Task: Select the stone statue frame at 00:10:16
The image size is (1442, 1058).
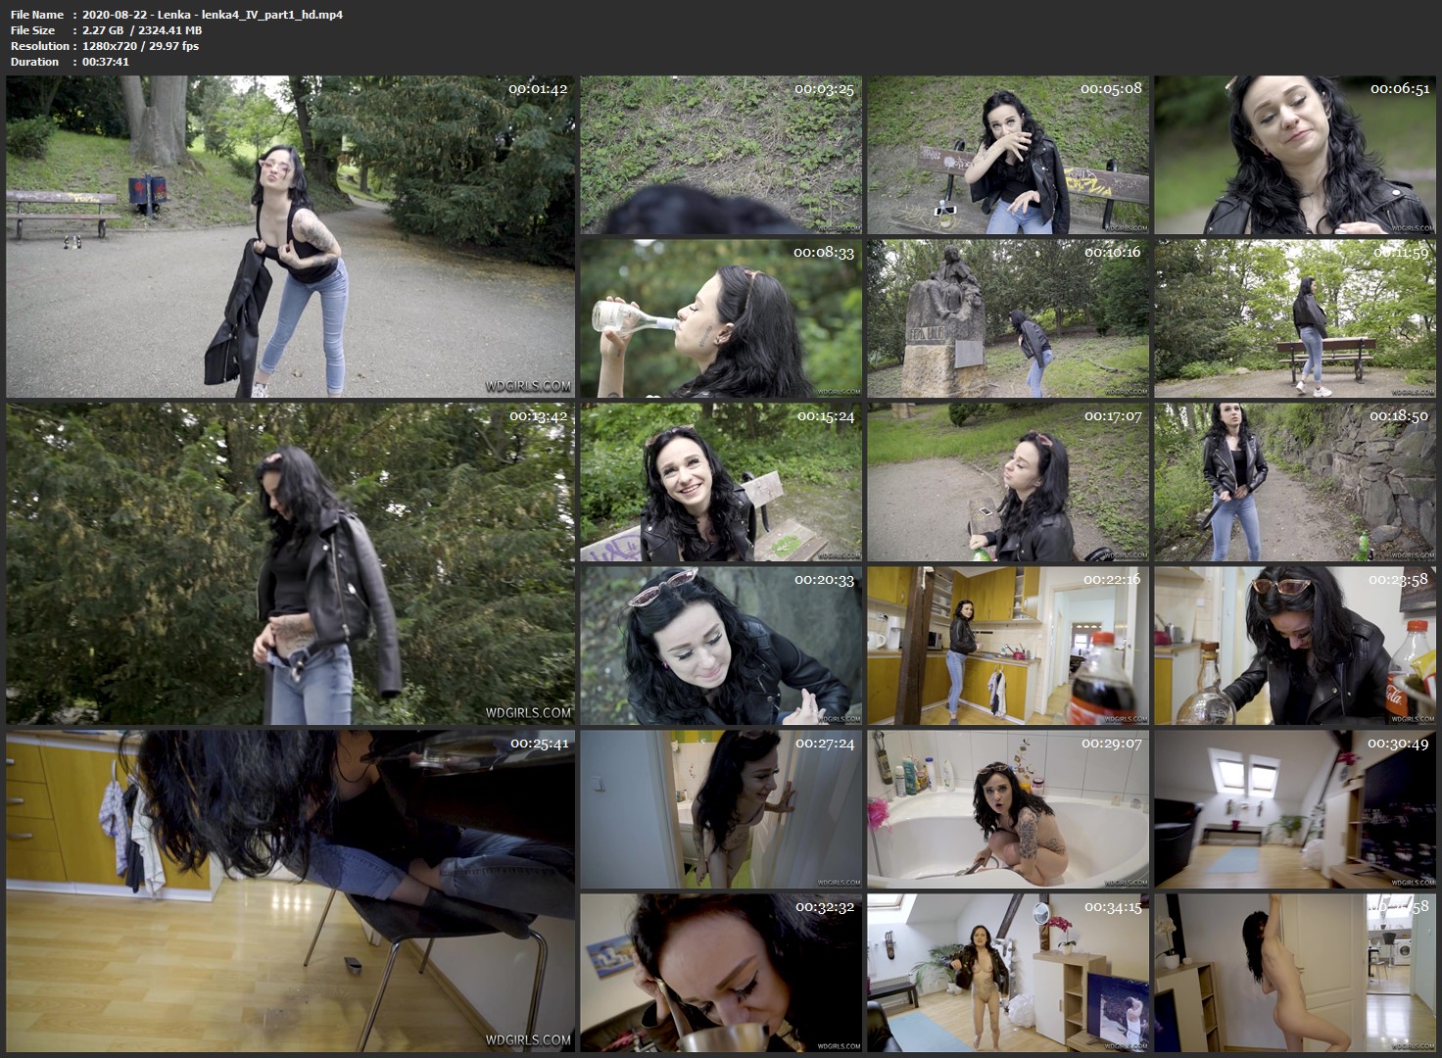Action: pyautogui.click(x=1007, y=318)
